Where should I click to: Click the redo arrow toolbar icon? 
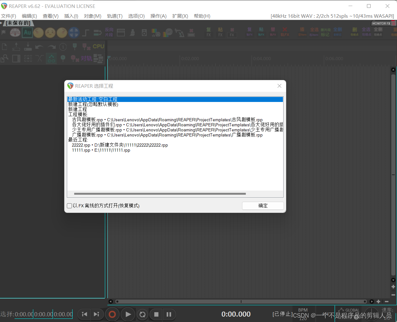[51, 47]
